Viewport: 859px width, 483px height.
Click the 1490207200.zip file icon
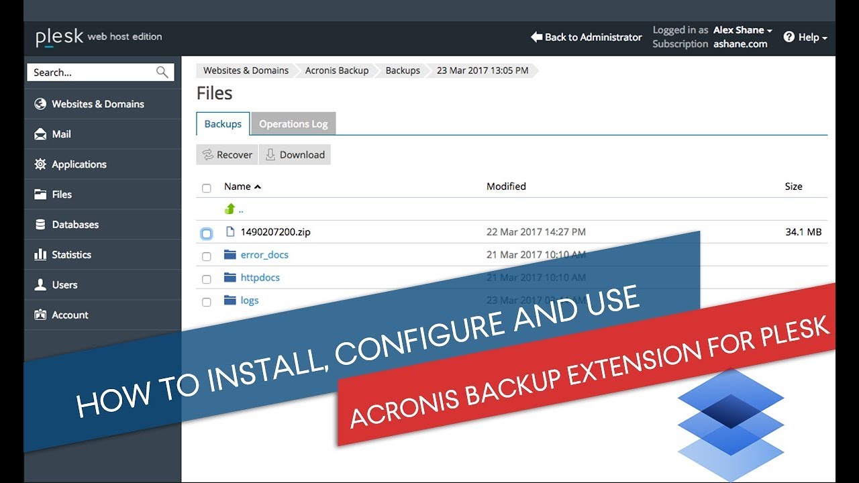[x=230, y=232]
